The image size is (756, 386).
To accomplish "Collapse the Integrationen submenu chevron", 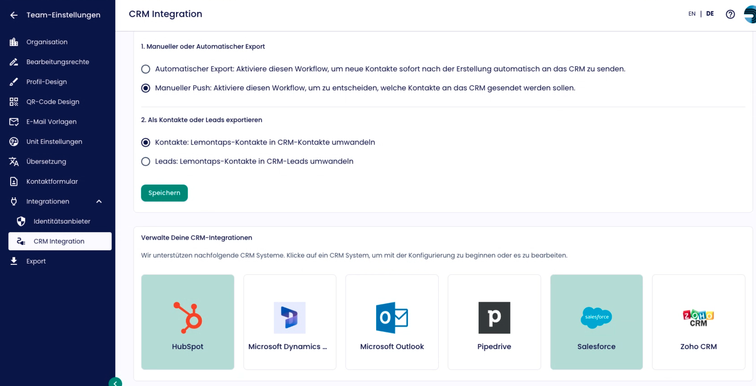I will [99, 201].
